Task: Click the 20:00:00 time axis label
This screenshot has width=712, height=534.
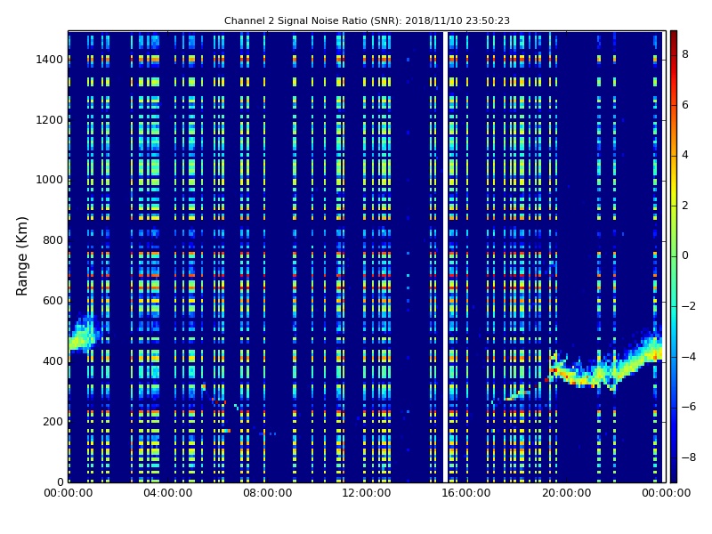Action: 566,493
